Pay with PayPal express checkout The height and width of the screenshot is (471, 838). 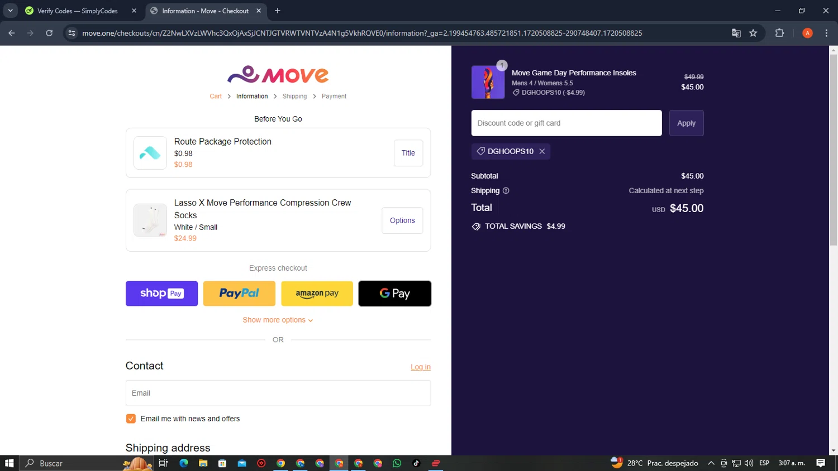pyautogui.click(x=239, y=294)
